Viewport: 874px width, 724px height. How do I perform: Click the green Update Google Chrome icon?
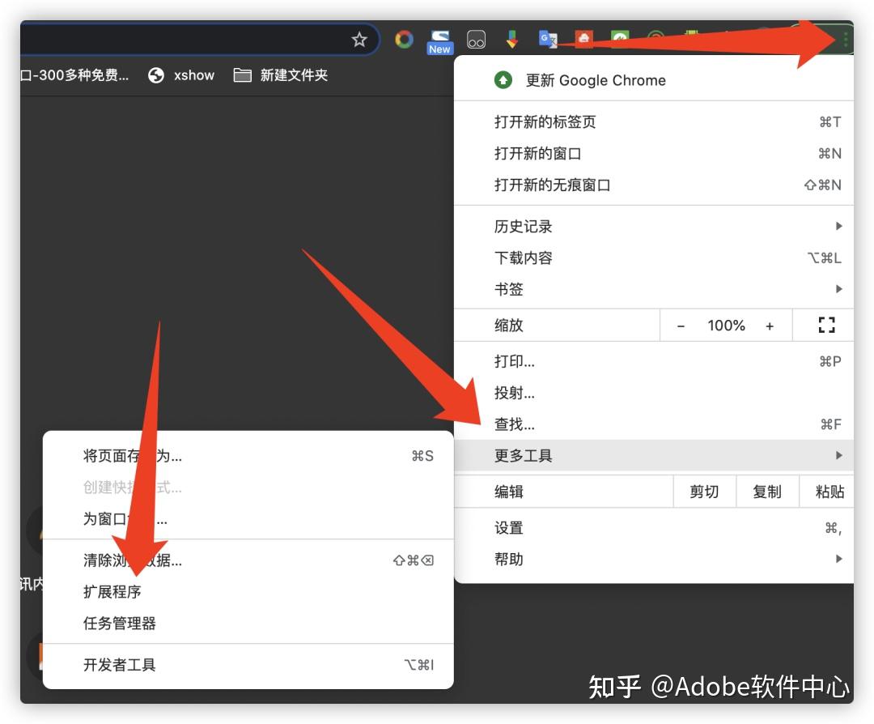pos(503,80)
